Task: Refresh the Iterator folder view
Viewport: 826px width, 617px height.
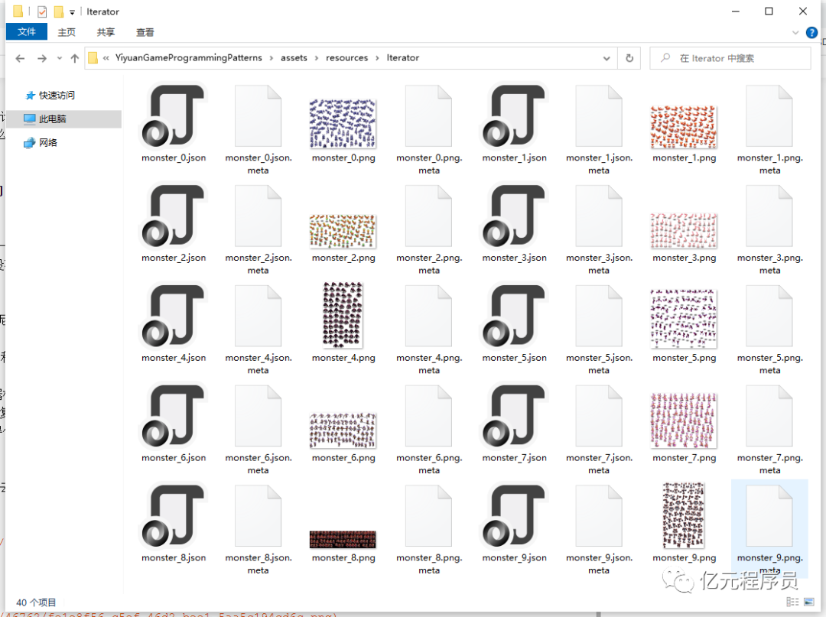Action: coord(629,58)
